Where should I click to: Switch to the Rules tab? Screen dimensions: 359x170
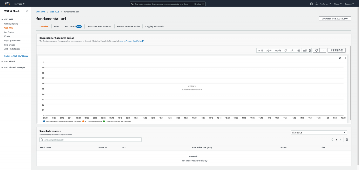coord(56,26)
